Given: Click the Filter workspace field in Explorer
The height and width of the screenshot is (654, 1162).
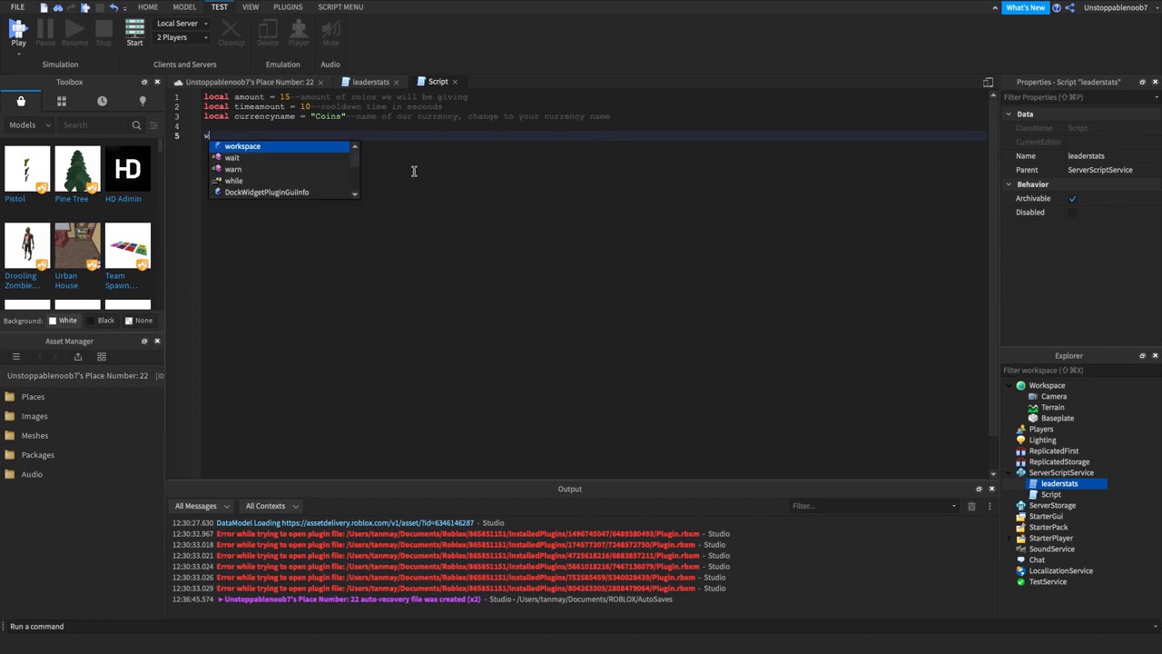Looking at the screenshot, I should click(1080, 371).
